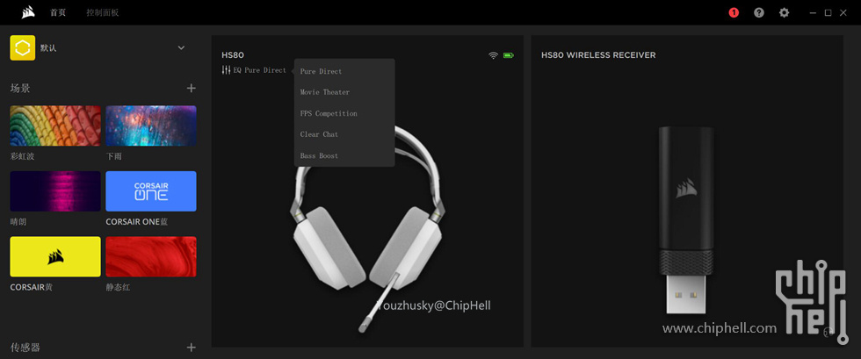Click the 传感器 section heading

click(25, 347)
